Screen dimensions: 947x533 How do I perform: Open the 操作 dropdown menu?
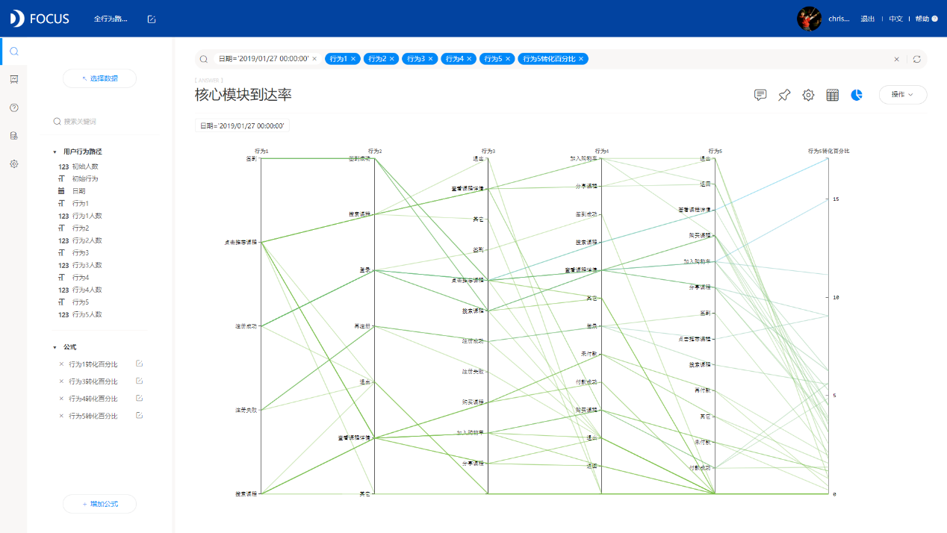point(903,95)
